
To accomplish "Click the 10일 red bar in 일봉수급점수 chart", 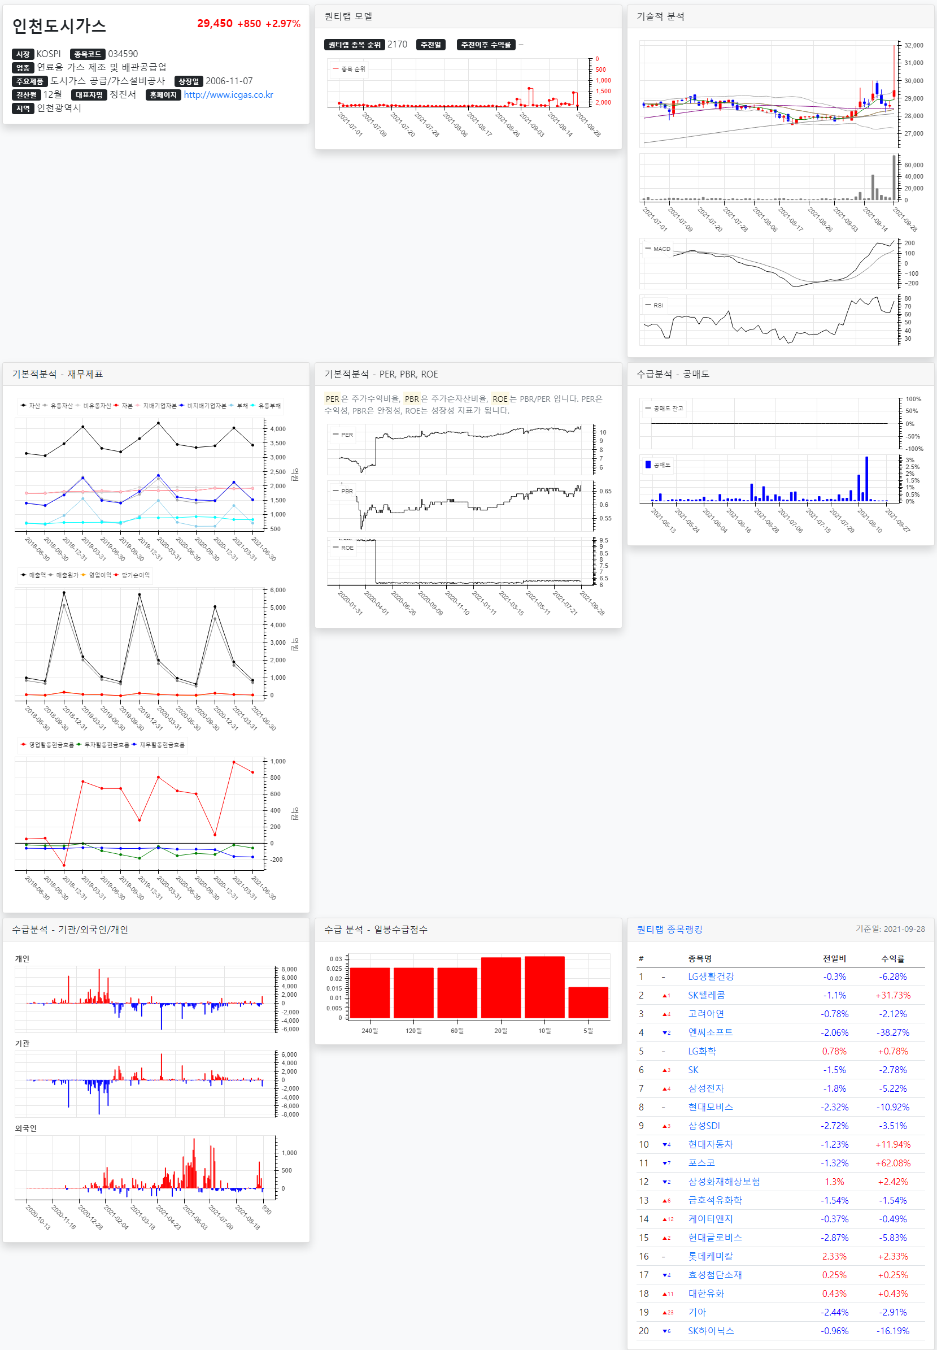I will pos(544,987).
